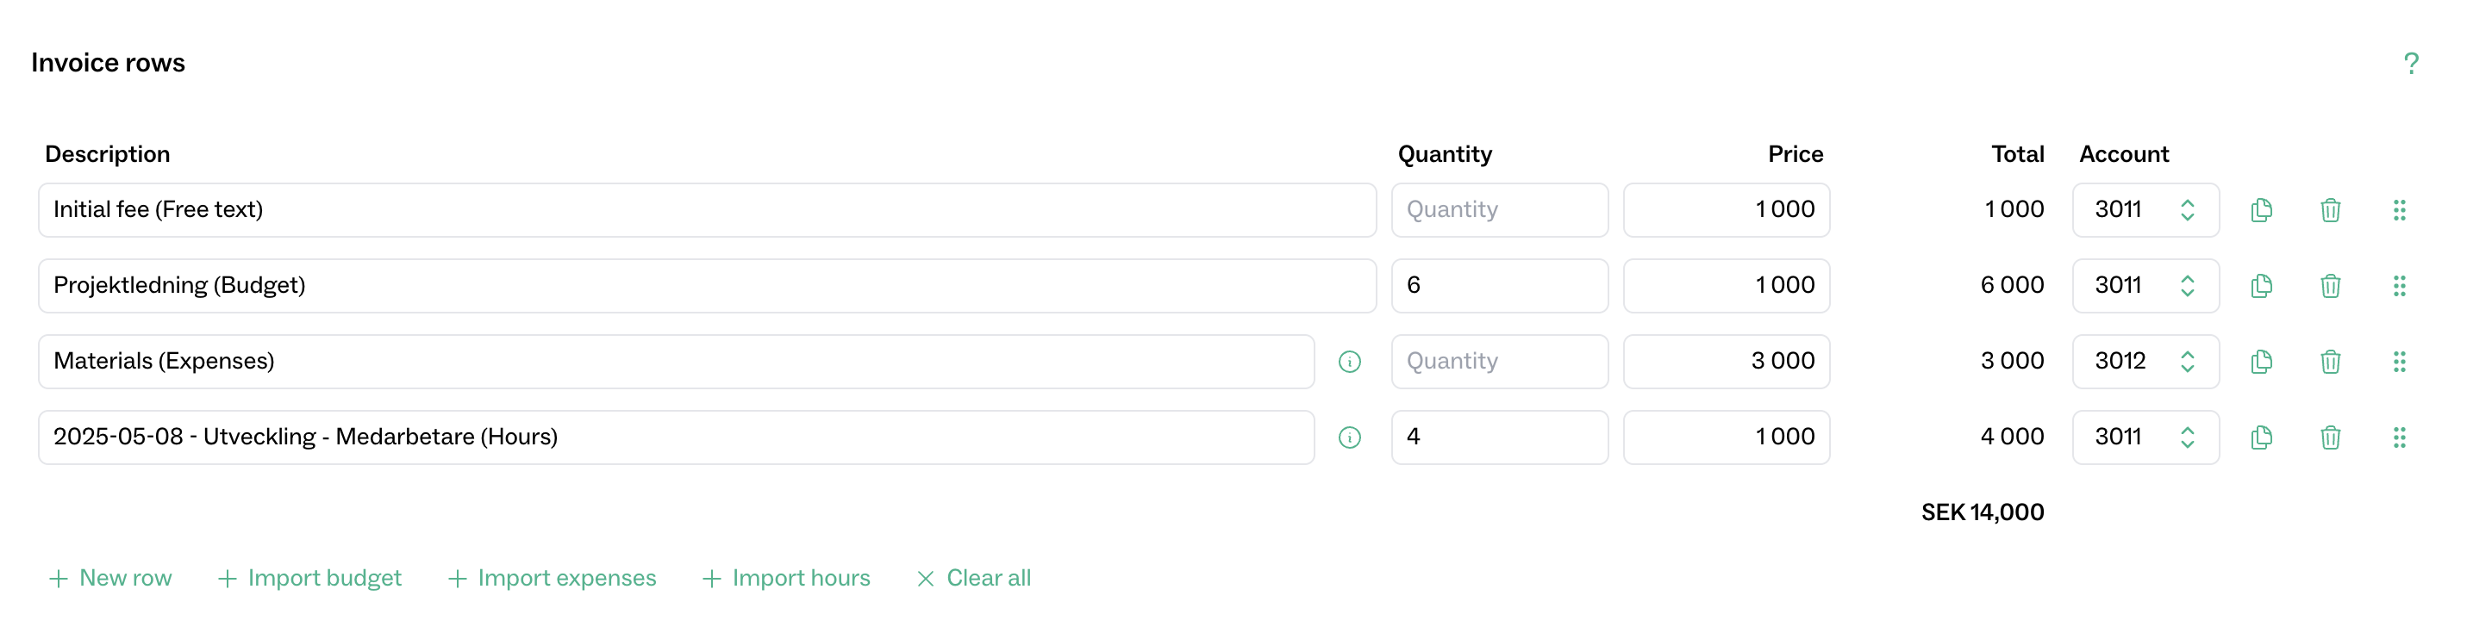Open the Invoice rows help icon
The height and width of the screenshot is (639, 2467).
tap(2409, 63)
